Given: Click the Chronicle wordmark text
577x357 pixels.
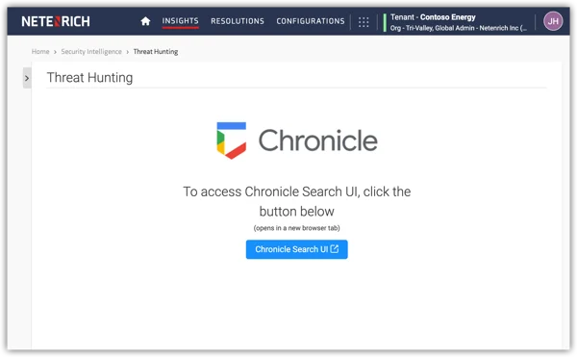Looking at the screenshot, I should pos(318,140).
